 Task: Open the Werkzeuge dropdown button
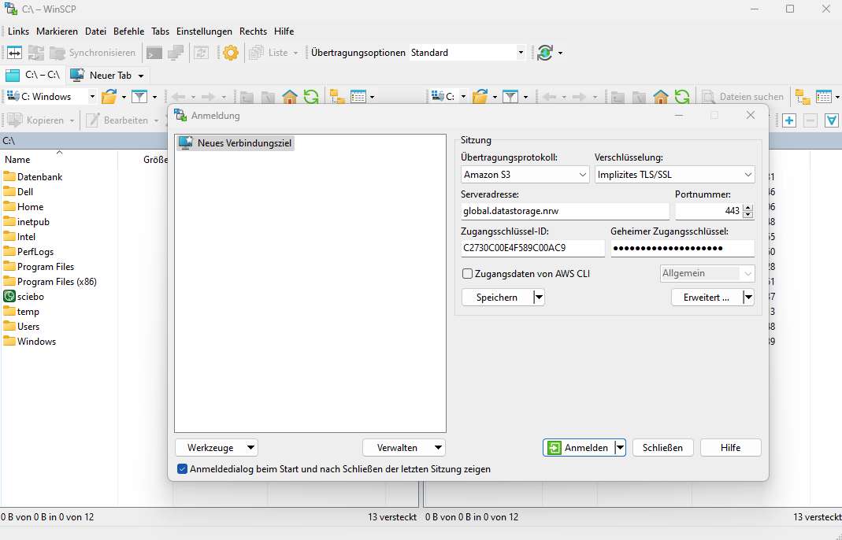(x=216, y=448)
